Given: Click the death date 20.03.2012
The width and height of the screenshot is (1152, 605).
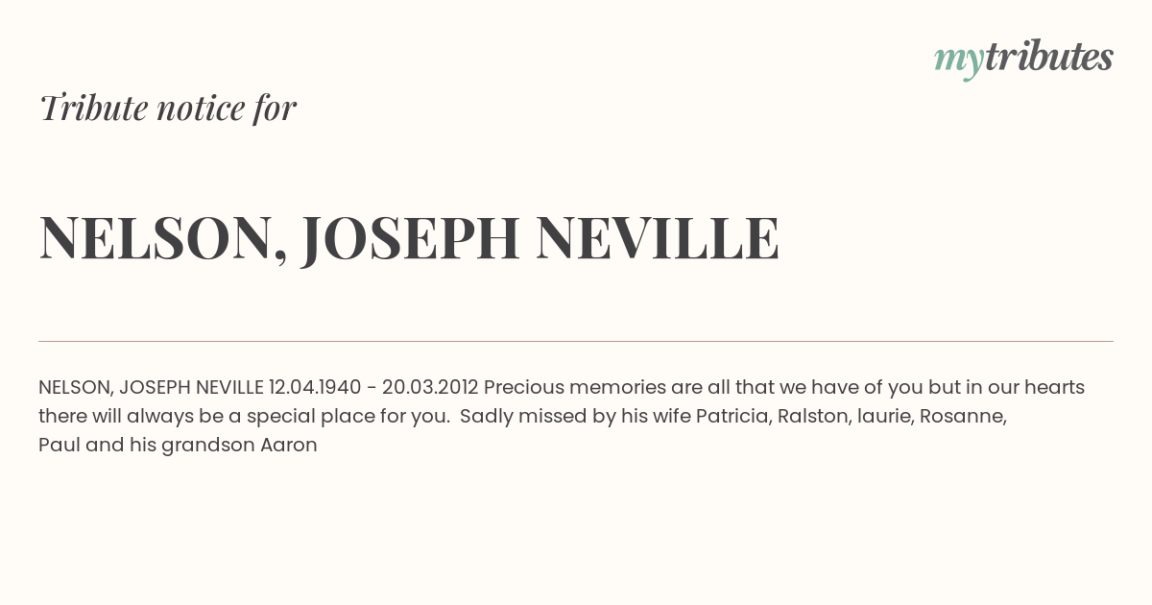Looking at the screenshot, I should pyautogui.click(x=430, y=388).
